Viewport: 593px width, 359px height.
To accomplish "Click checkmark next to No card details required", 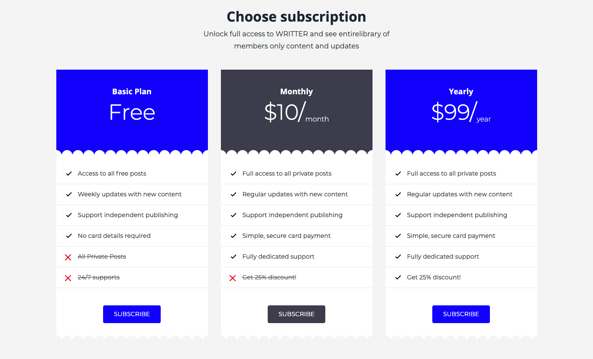I will point(69,236).
